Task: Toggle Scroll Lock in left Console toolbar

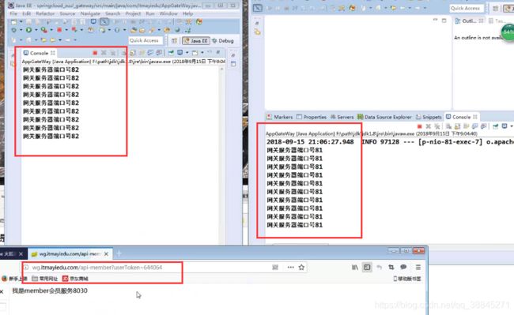Action: (132, 53)
